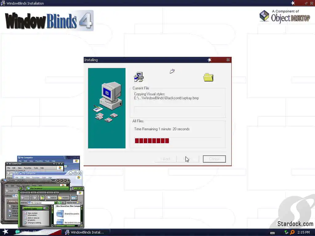Click the Cancel button in the Installing dialog
Image resolution: width=315 pixels, height=236 pixels.
tap(214, 159)
